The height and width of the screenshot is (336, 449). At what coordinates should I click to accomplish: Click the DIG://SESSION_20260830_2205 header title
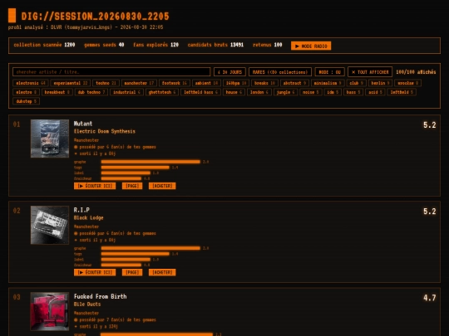click(x=95, y=17)
